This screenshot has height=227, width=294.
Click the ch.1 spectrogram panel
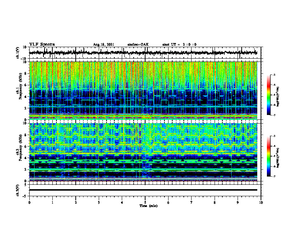tap(143, 91)
